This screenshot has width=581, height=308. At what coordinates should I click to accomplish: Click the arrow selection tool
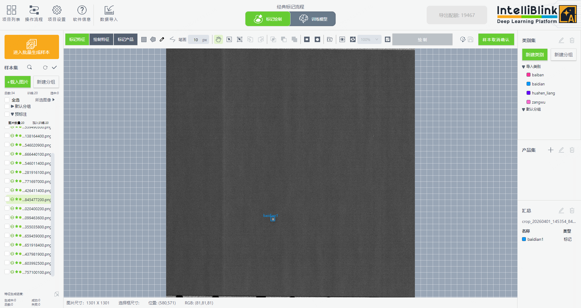point(229,40)
